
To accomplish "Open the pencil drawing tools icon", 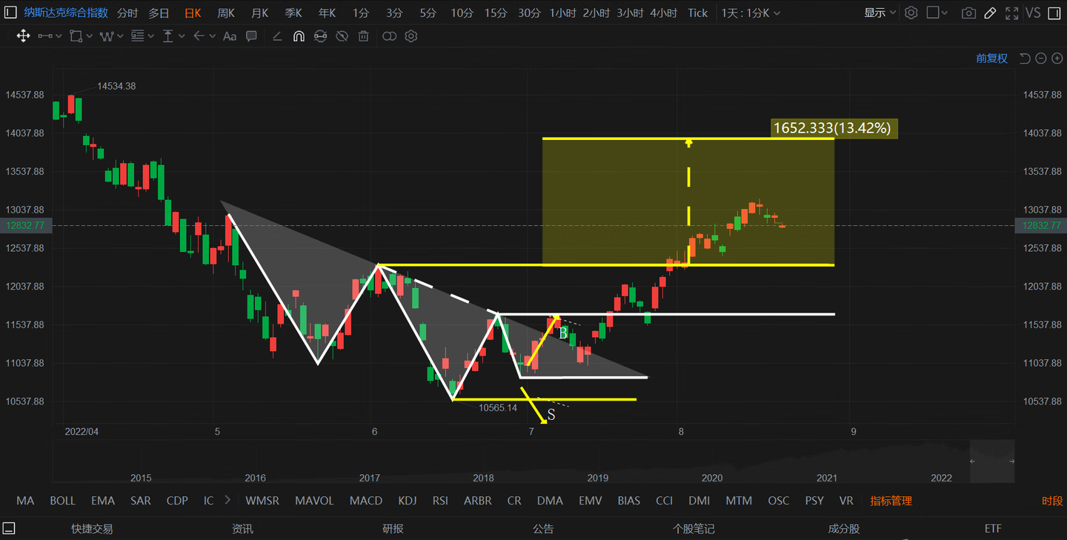I will tap(990, 13).
